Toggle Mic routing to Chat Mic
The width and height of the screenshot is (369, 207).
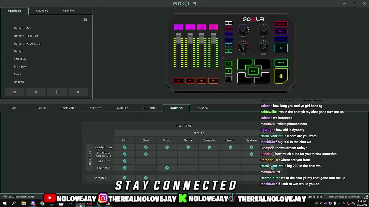125,168
